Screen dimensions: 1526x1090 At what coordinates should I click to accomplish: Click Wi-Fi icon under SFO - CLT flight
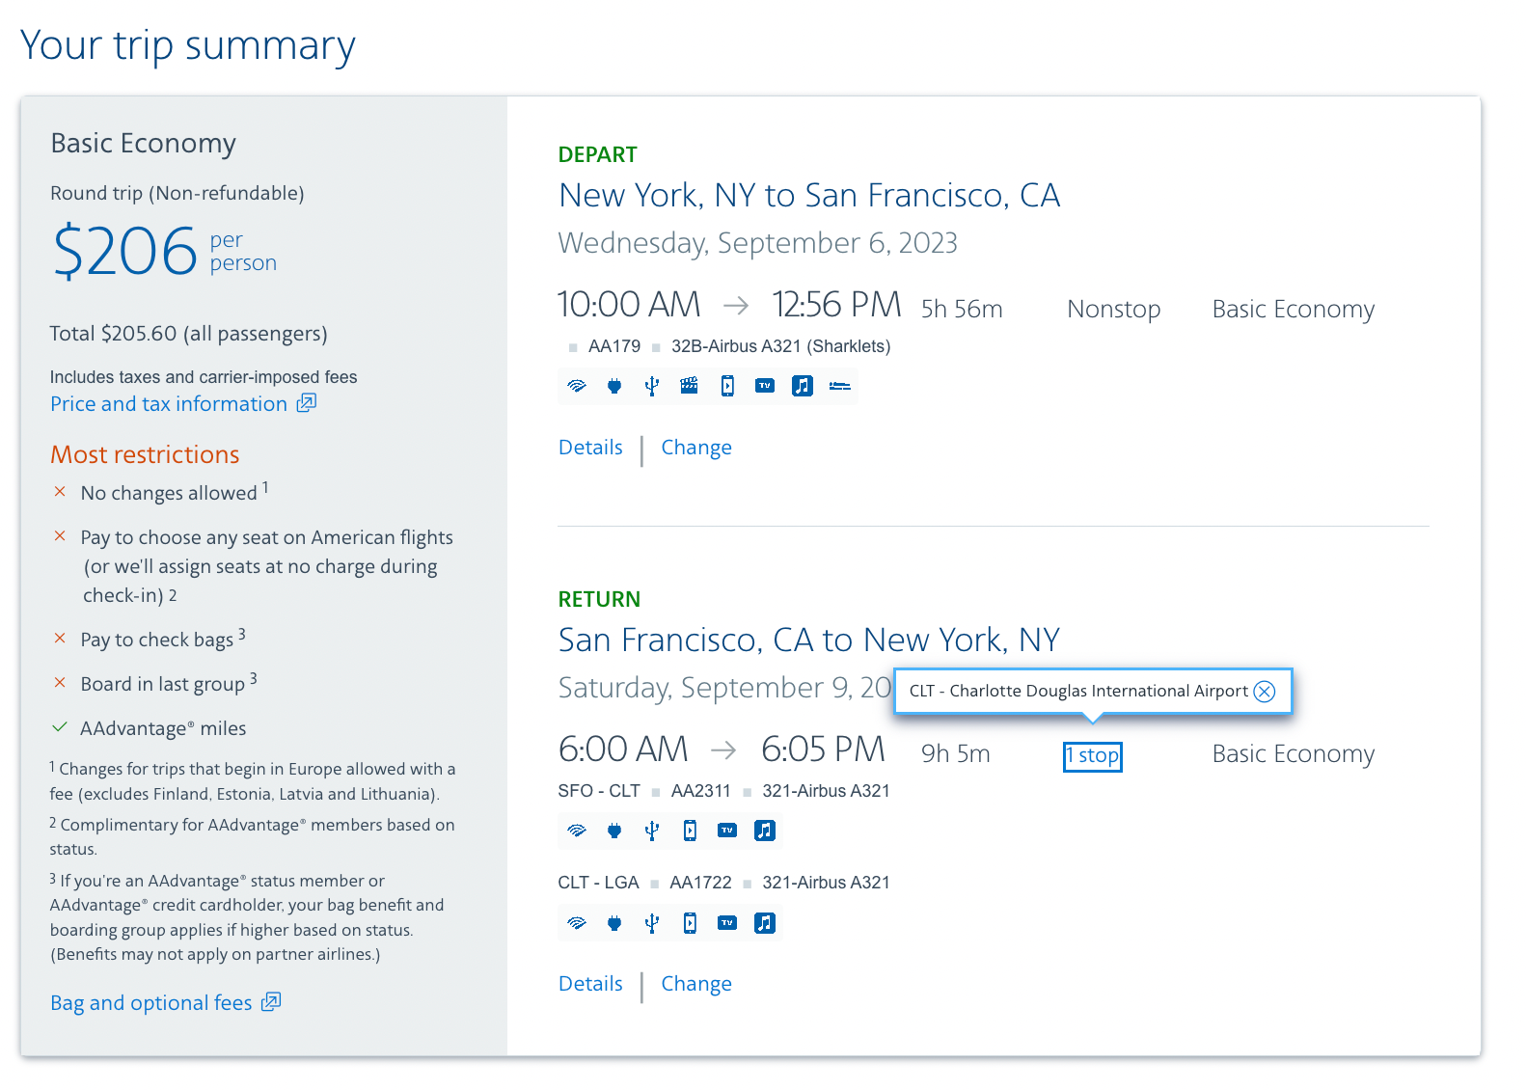point(577,831)
